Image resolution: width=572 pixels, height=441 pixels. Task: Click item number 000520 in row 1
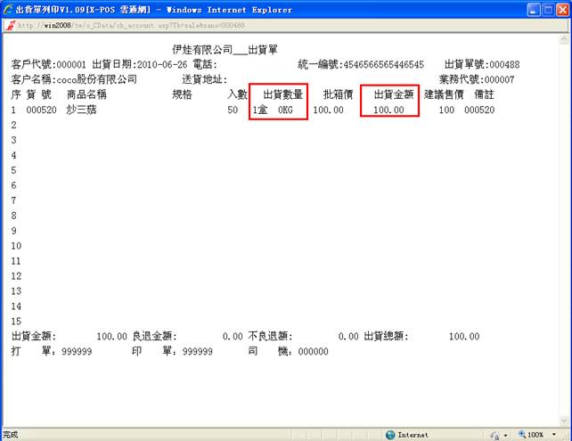click(x=41, y=110)
